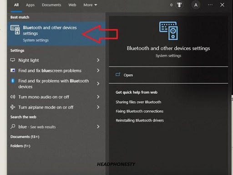Open Sharing files over Bluetooth help link
This screenshot has width=233, height=175.
[x=138, y=102]
